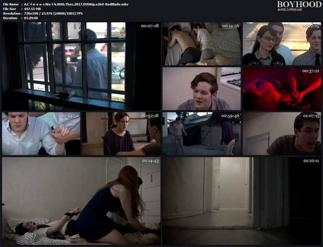Viewport: 323px width, 247px height.
Task: Open the 00:22:25 thumbnail
Action: point(282,44)
